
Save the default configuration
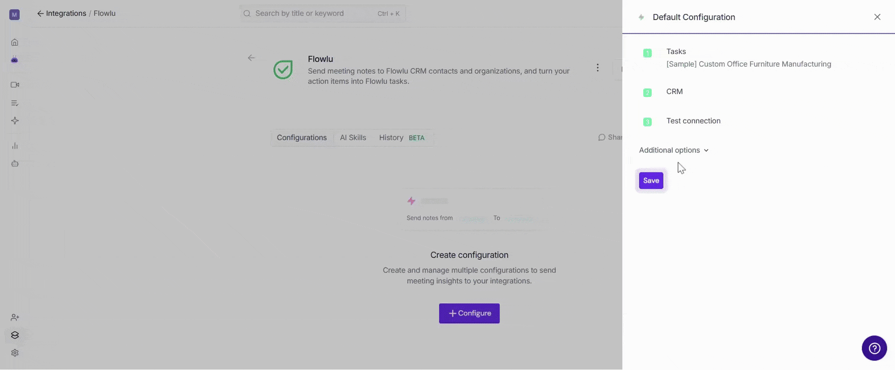pos(651,181)
